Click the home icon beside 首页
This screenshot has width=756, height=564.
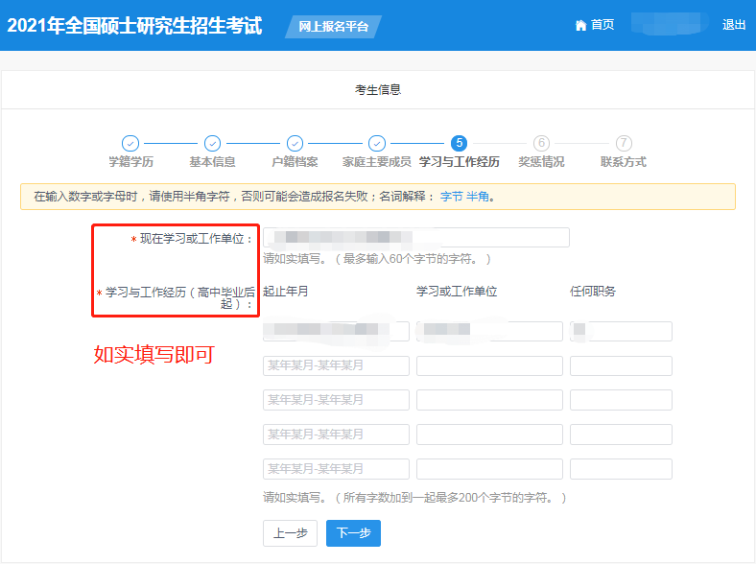[580, 26]
